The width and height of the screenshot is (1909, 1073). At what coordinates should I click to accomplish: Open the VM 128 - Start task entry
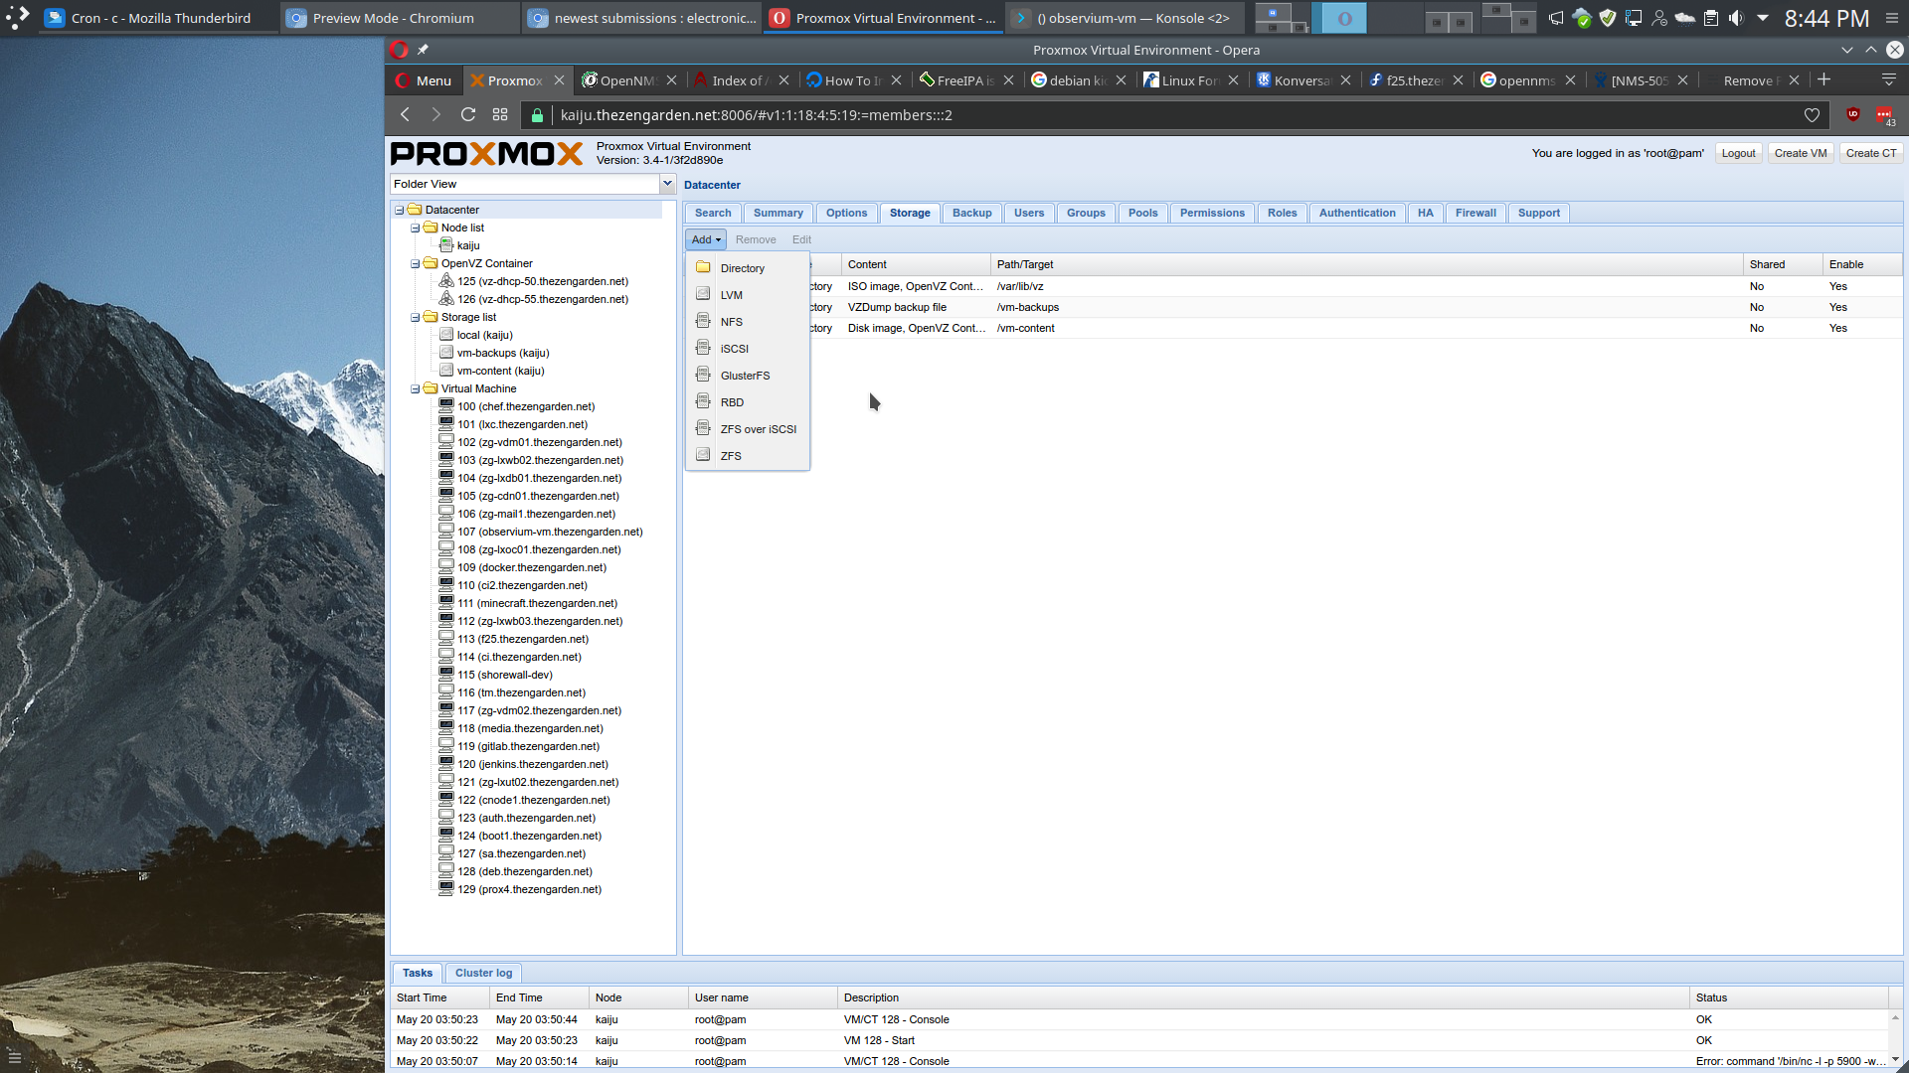1138,1040
